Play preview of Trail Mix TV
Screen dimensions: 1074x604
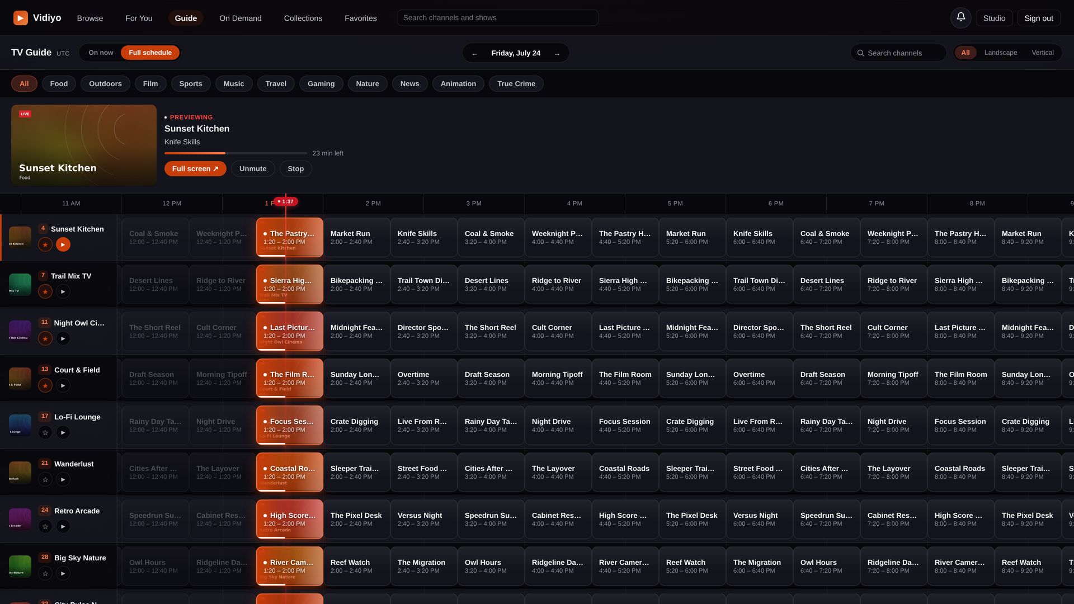click(63, 291)
